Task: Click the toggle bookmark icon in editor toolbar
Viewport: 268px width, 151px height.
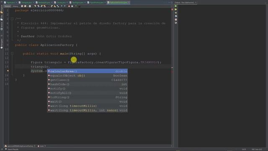Action: [58, 6]
